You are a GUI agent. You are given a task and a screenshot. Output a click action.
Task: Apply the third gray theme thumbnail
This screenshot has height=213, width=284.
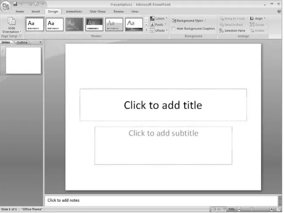[x=74, y=24]
